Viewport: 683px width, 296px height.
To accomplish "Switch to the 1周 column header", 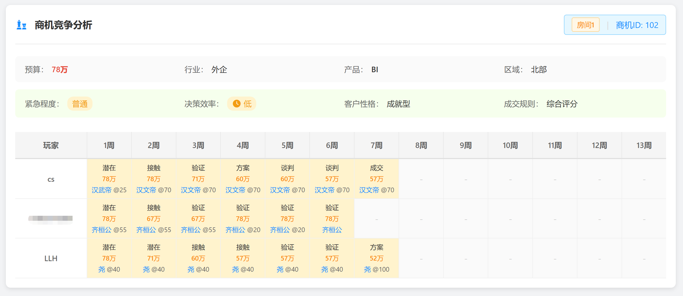I will 109,145.
